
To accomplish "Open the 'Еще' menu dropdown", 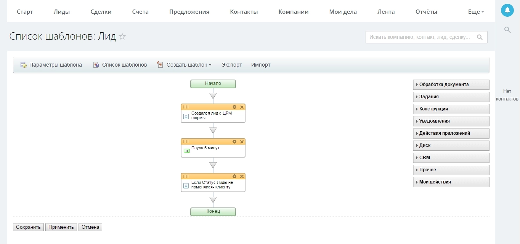I will 475,12.
